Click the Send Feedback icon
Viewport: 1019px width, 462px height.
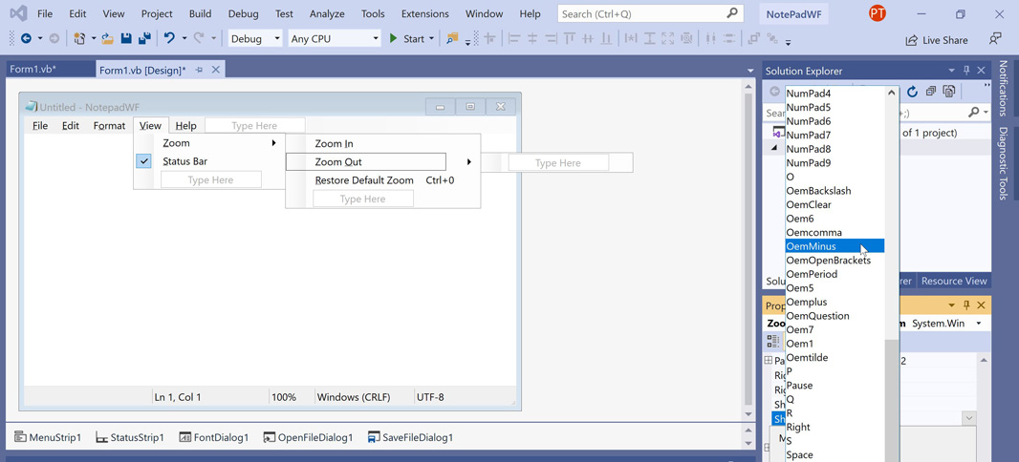[x=995, y=39]
